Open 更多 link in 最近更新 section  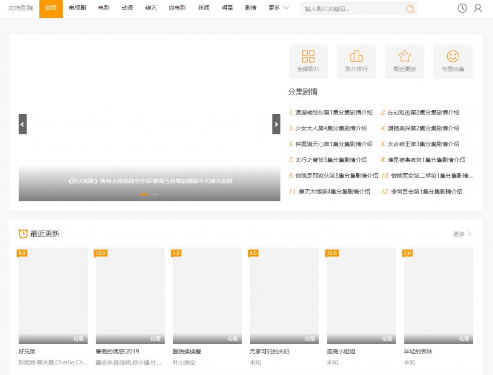click(x=462, y=234)
